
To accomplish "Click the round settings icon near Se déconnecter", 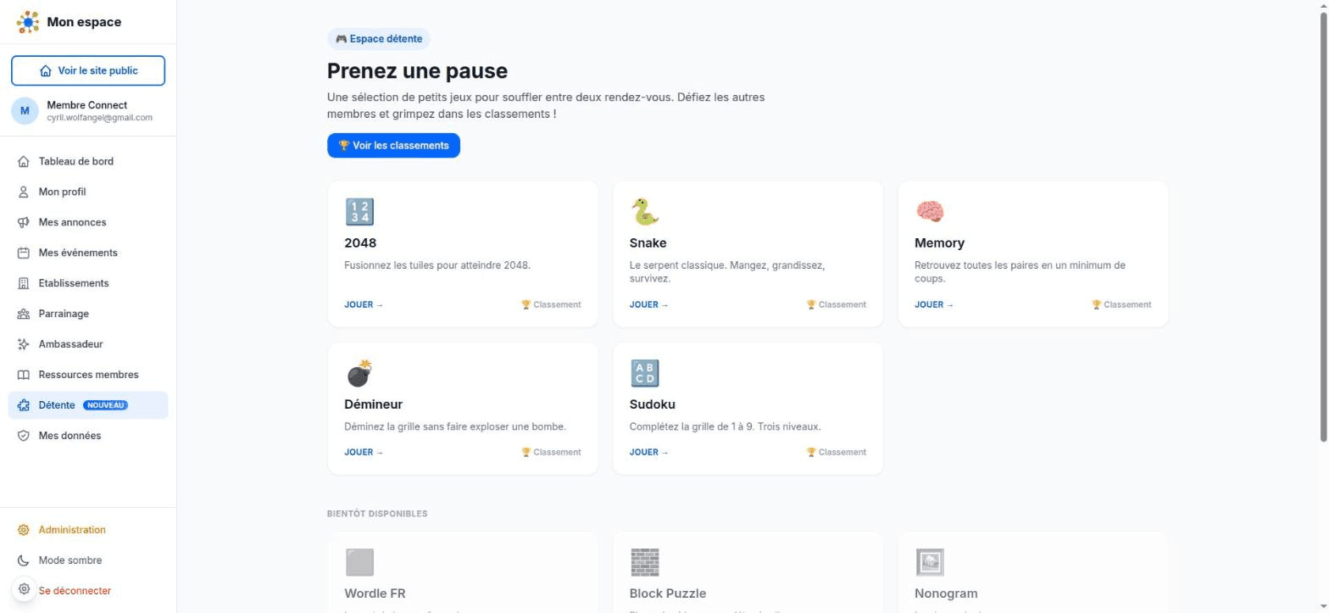I will (24, 589).
